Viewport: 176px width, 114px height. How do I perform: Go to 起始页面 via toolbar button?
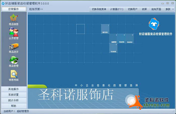pos(156,9)
